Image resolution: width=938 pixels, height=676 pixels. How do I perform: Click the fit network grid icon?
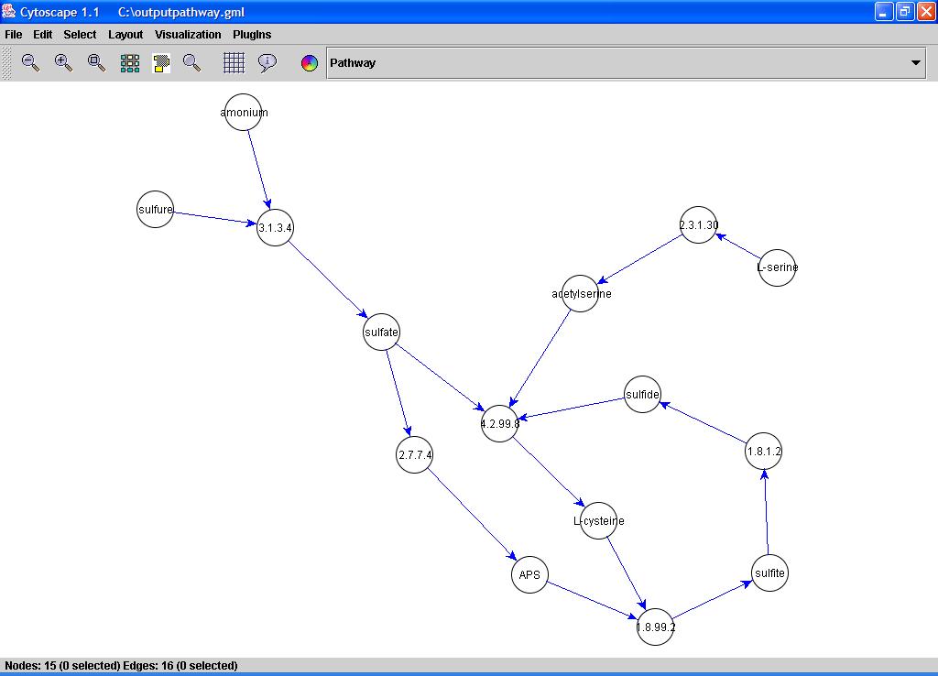tap(130, 62)
